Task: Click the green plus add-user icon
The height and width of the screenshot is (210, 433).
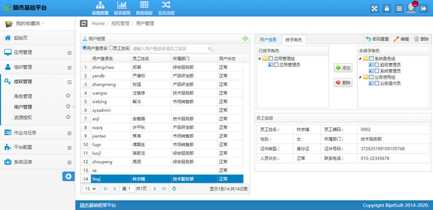Action: [x=245, y=38]
